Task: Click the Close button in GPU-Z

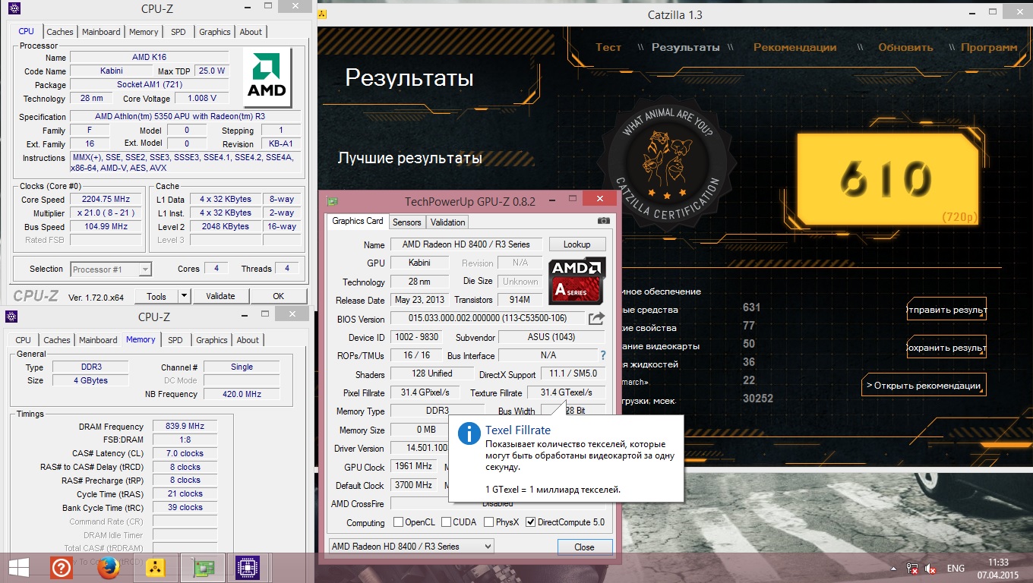Action: tap(584, 547)
